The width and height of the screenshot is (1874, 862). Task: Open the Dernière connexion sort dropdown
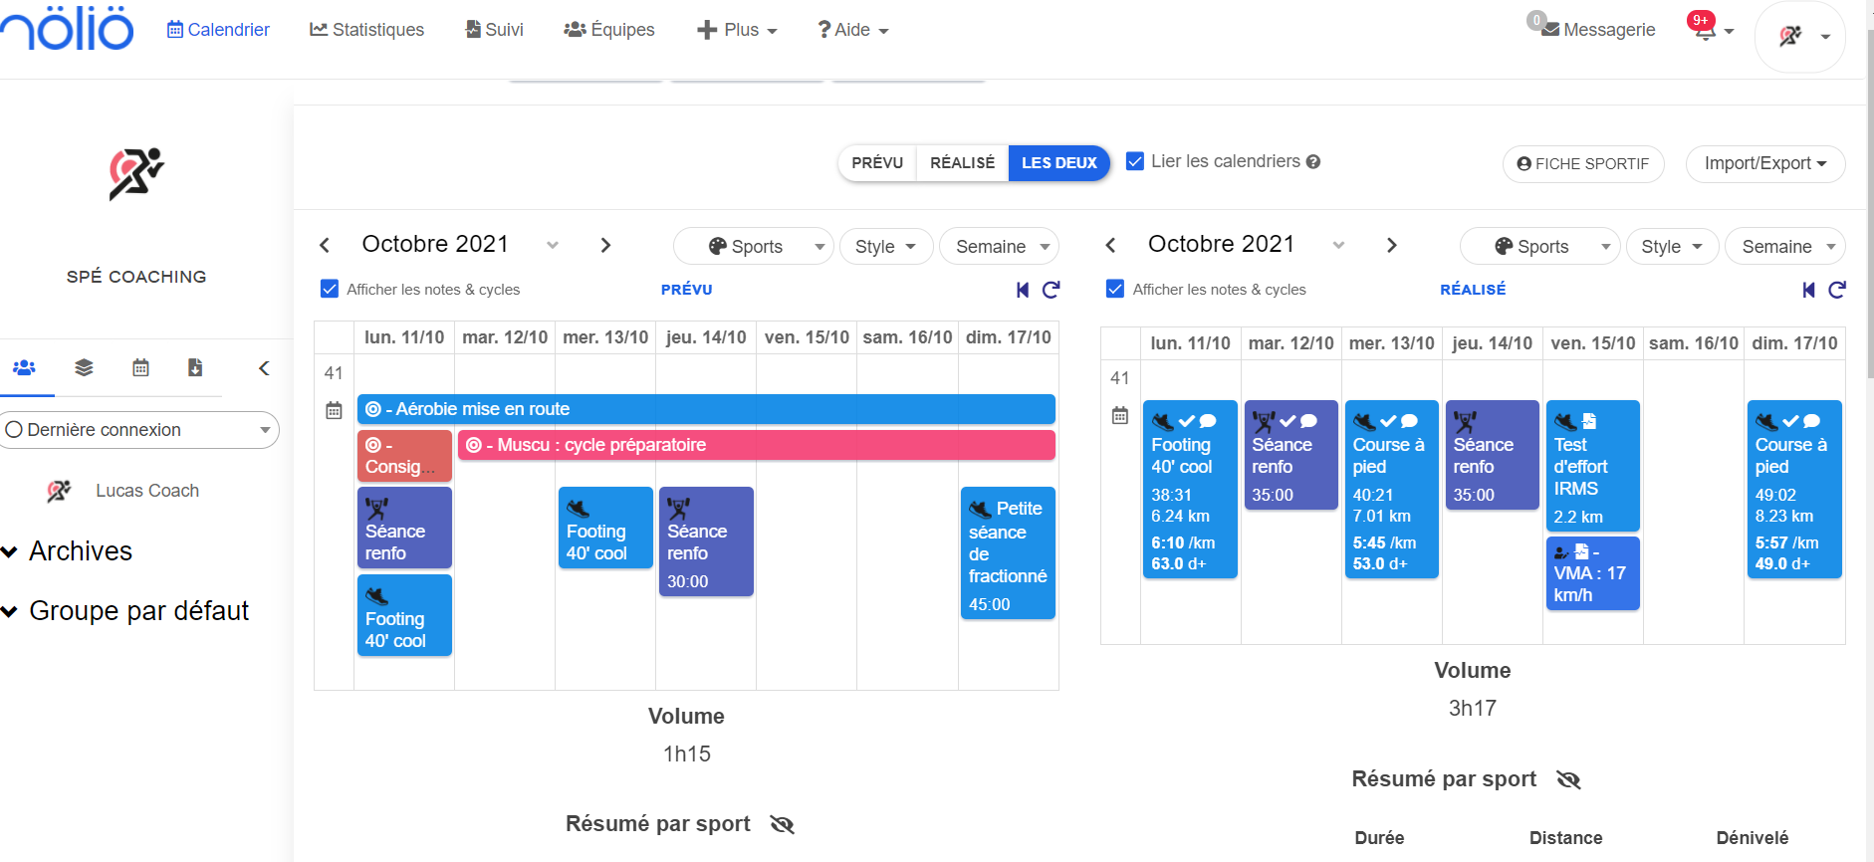coord(139,430)
